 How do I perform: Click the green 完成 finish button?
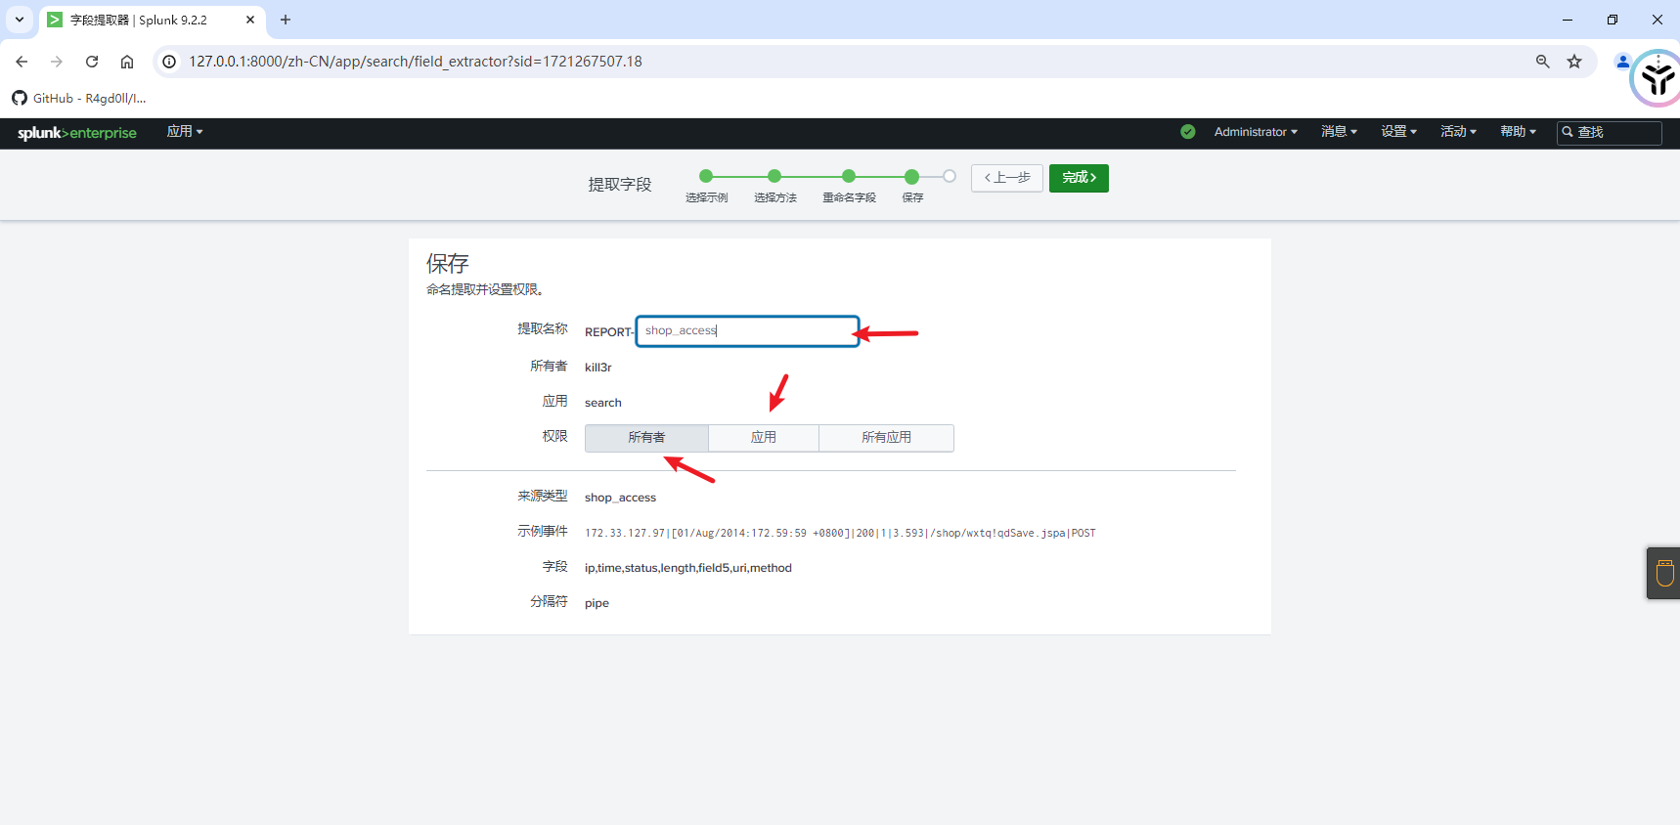1079,178
